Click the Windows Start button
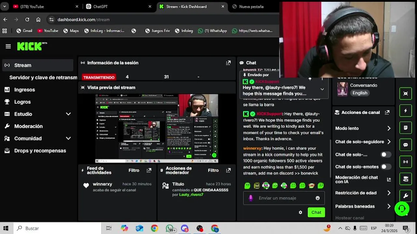Viewport: 417px width, 234px height. point(6,228)
